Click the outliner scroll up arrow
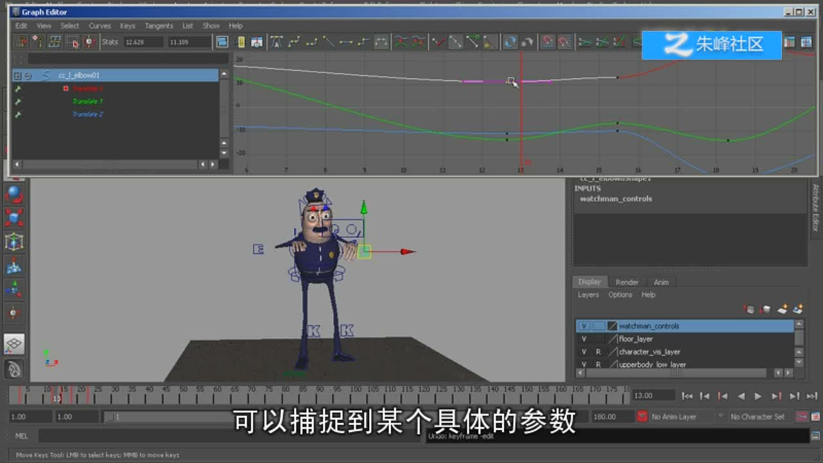The height and width of the screenshot is (463, 823). (x=224, y=75)
